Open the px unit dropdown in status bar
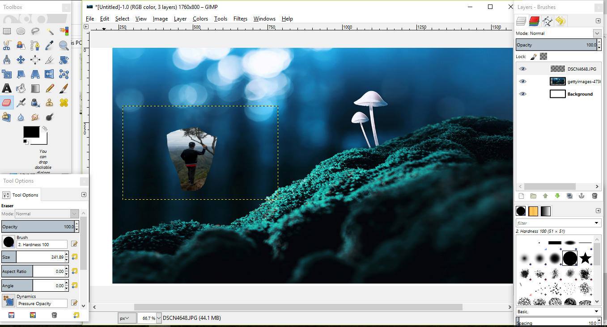This screenshot has width=607, height=327. point(127,318)
